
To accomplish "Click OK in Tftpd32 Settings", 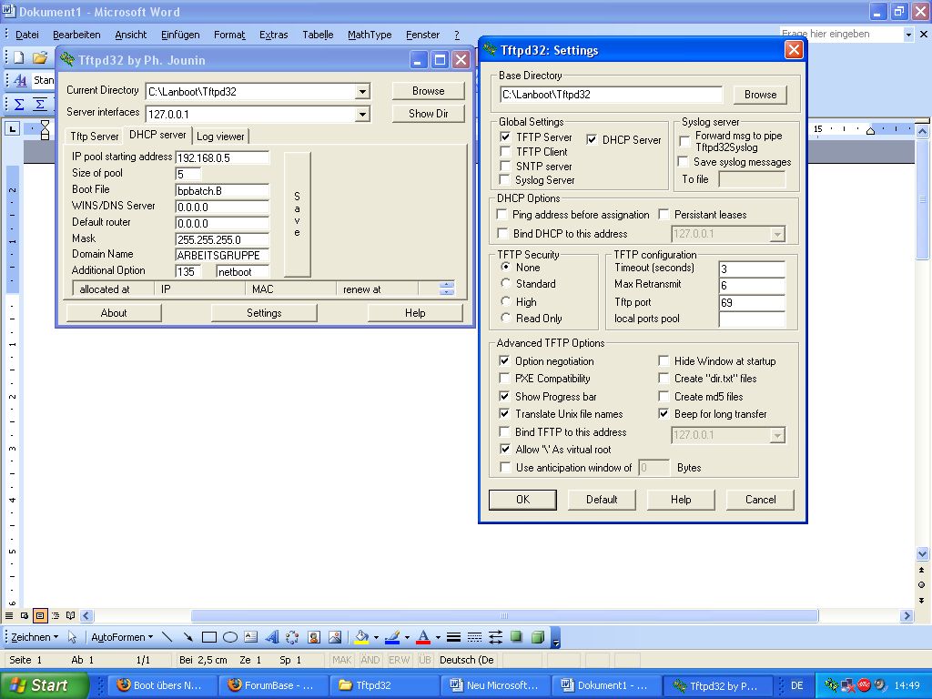I will point(522,500).
